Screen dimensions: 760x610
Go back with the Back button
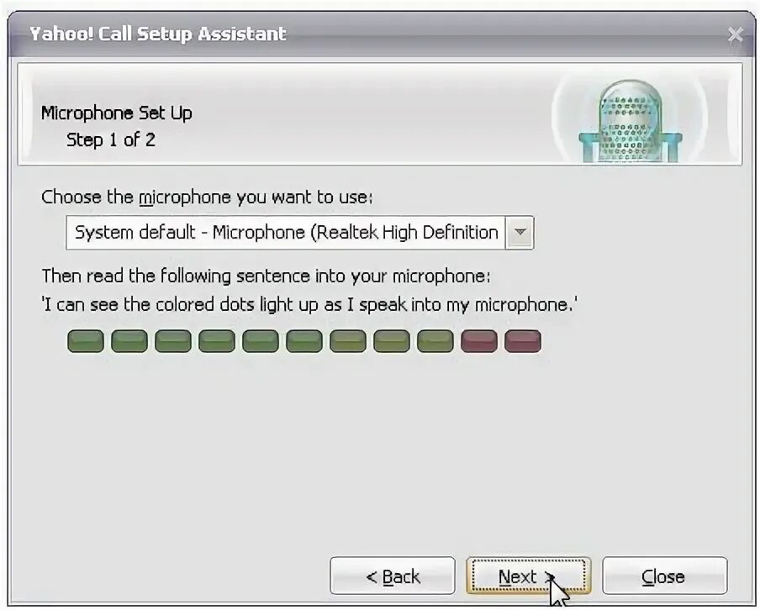click(392, 576)
